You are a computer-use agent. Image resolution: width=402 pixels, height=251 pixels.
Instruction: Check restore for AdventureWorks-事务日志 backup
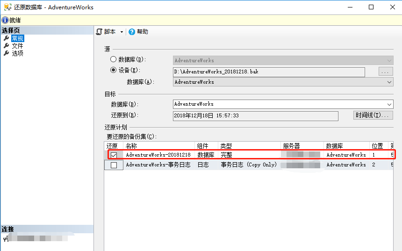[114, 165]
